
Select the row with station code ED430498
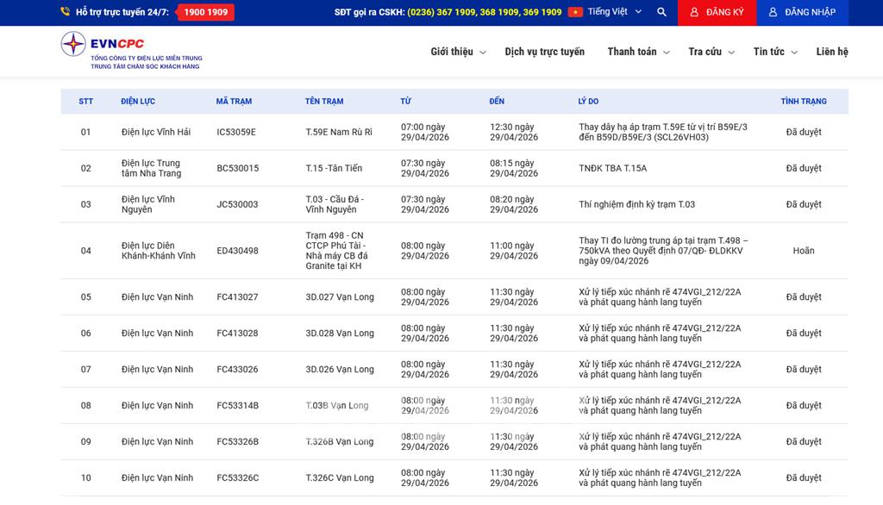tap(237, 251)
